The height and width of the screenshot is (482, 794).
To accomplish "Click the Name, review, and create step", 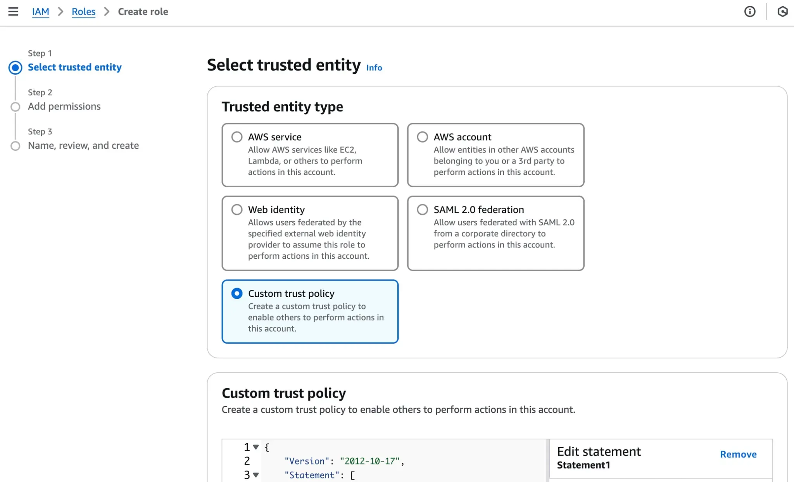I will tap(83, 145).
